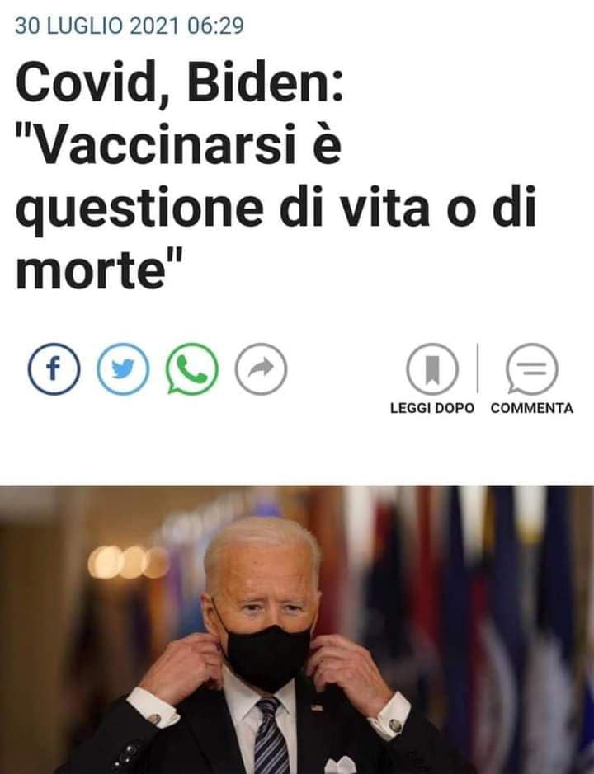Tap the bookmark icon above Leggi Dopo
The width and height of the screenshot is (594, 774).
(432, 368)
